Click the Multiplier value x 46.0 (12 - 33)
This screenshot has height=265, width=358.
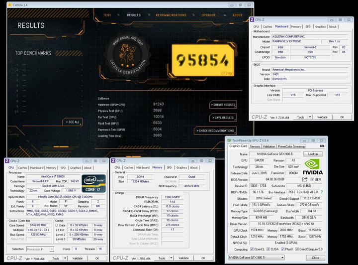(38, 230)
